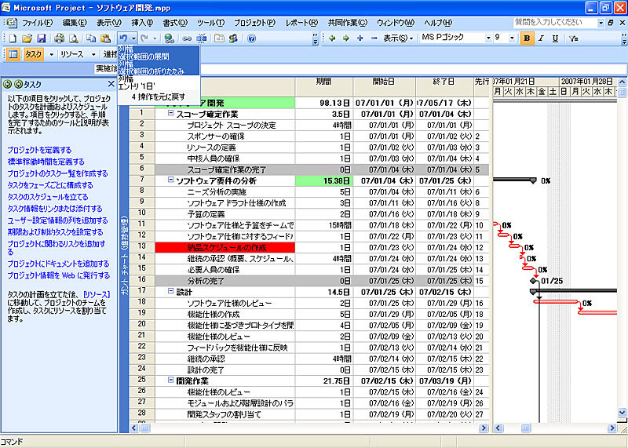
Task: Open the redo history dropdown arrow
Action: coord(155,38)
